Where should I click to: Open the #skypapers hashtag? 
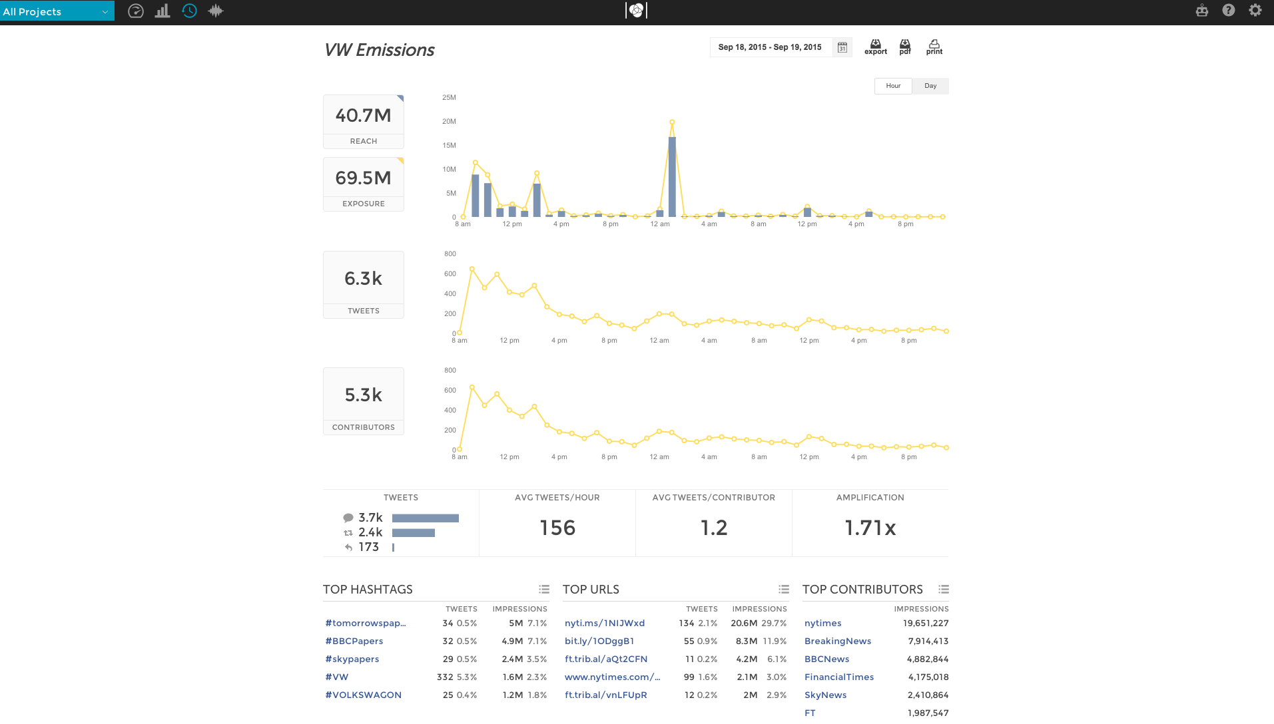[352, 659]
